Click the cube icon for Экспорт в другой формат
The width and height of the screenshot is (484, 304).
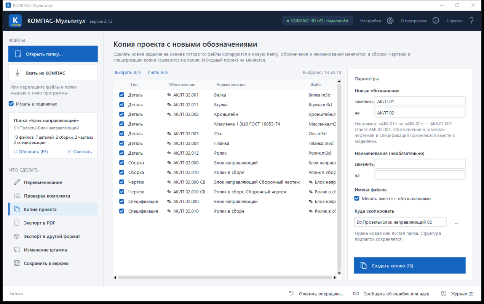(x=17, y=236)
